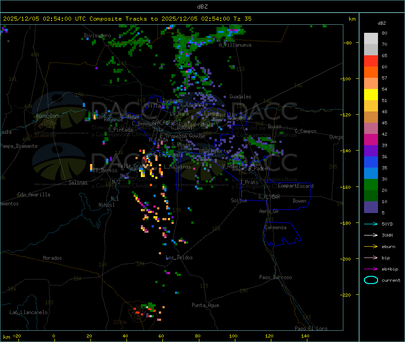Click the '140' tick on horizontal axis

pos(305,336)
